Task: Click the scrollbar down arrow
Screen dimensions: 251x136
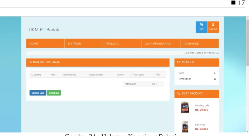Action: pos(248,131)
